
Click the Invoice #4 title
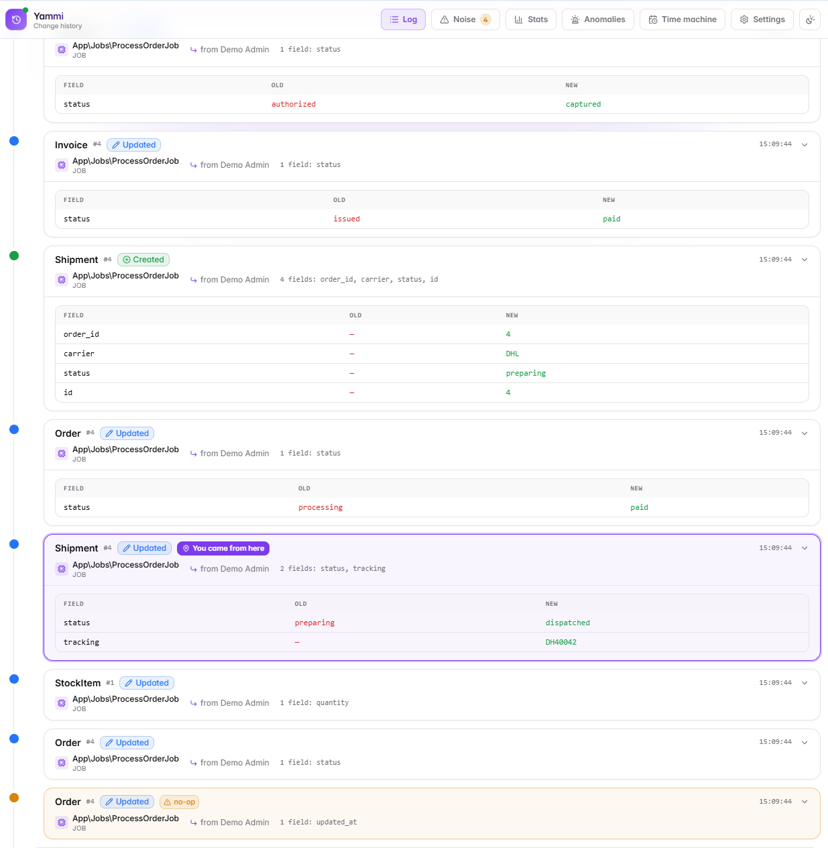pyautogui.click(x=71, y=145)
